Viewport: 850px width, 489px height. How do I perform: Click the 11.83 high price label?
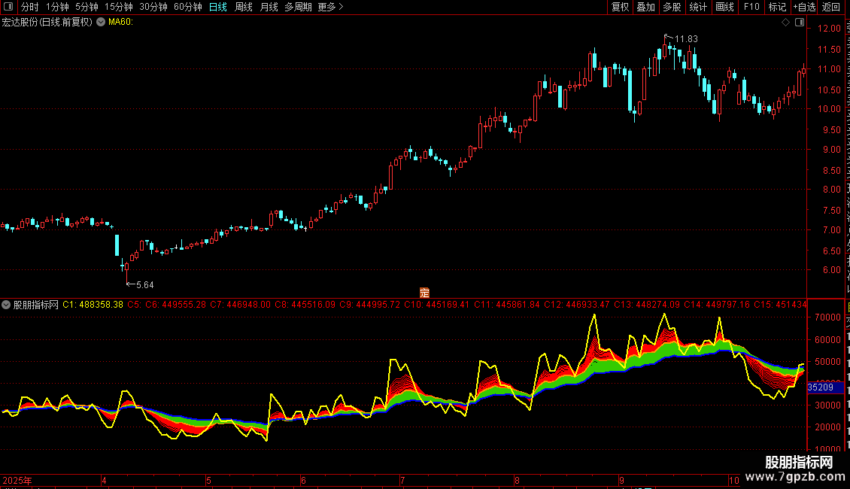[686, 39]
